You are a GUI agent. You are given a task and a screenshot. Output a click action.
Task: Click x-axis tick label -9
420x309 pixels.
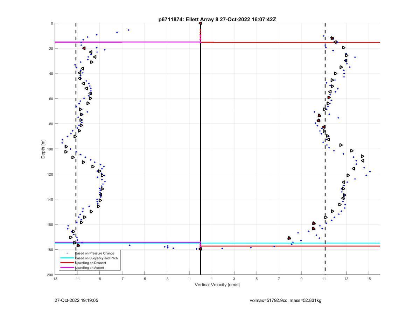(x=99, y=279)
